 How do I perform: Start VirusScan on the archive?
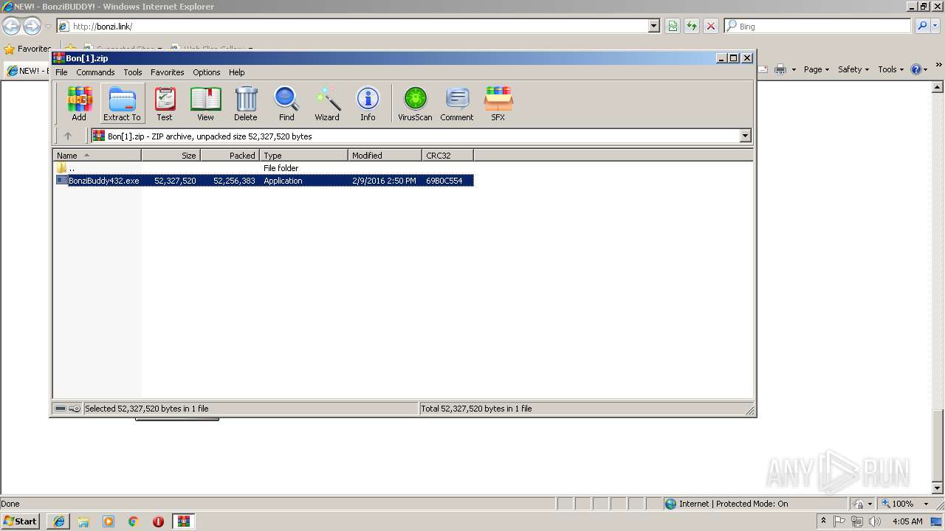click(x=415, y=103)
